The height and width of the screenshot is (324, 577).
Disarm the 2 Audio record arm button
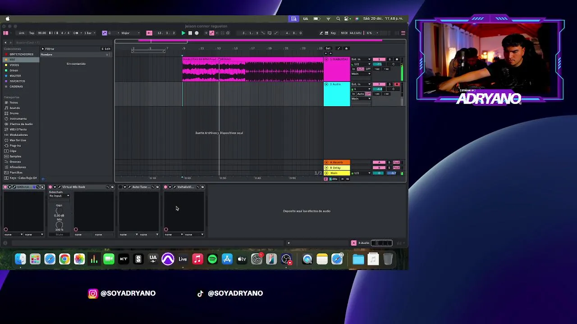pyautogui.click(x=397, y=84)
